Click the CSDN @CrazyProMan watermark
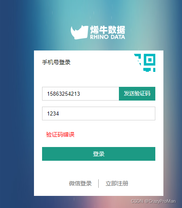This screenshot has width=182, height=208. click(x=153, y=201)
